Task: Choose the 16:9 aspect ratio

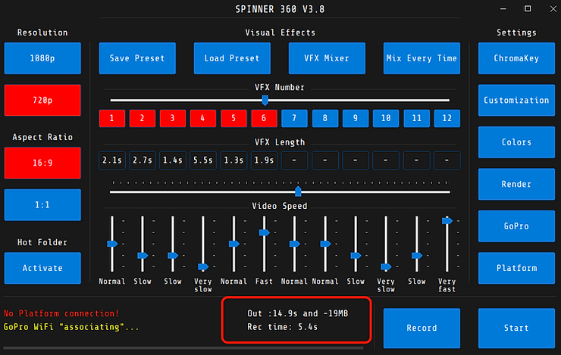Action: [x=42, y=163]
